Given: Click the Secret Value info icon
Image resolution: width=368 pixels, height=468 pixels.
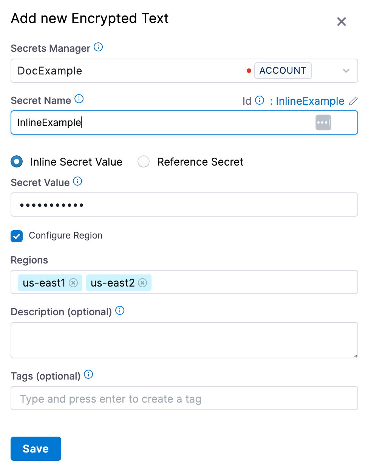Looking at the screenshot, I should pyautogui.click(x=77, y=181).
